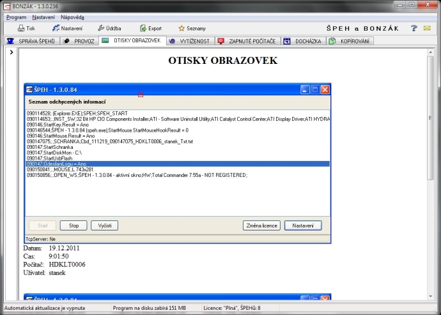Select the INST_SW HP CIO Components line
This screenshot has height=315, width=441.
(x=178, y=119)
